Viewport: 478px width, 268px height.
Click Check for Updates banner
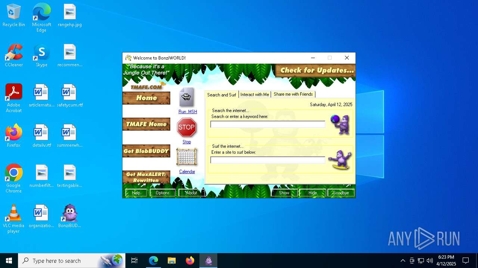pyautogui.click(x=316, y=70)
